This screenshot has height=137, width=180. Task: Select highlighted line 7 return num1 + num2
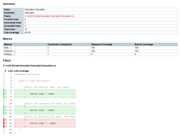point(45,94)
